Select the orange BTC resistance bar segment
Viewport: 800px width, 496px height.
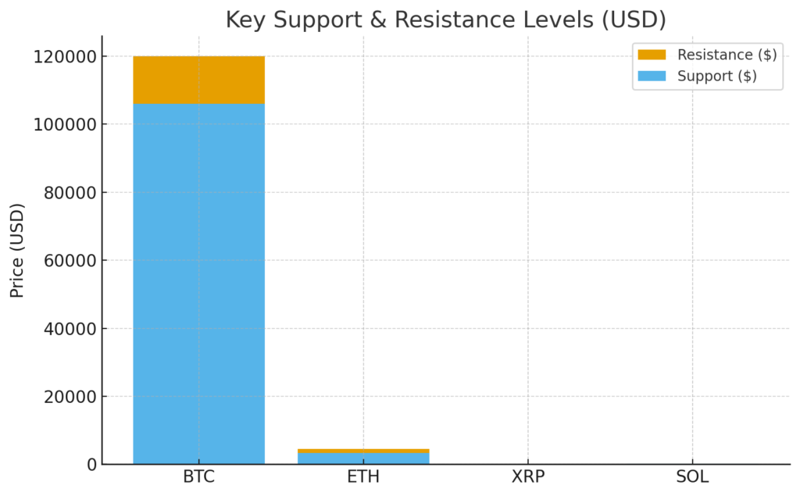[x=198, y=80]
